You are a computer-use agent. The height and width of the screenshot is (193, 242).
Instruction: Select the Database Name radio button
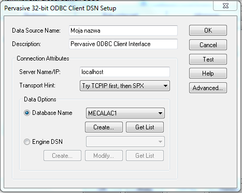click(x=27, y=113)
